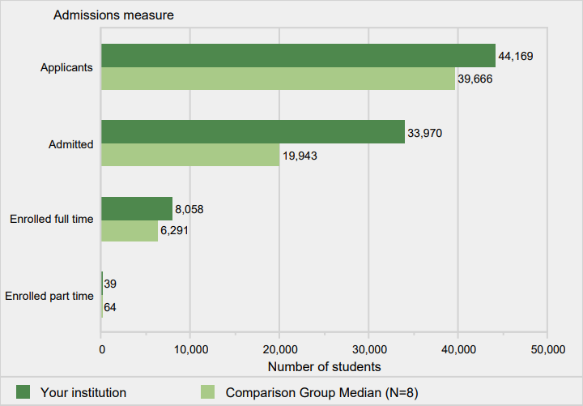
Task: Select the 19,943 data label
Action: click(300, 156)
